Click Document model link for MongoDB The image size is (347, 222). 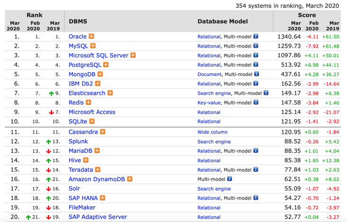coord(210,74)
